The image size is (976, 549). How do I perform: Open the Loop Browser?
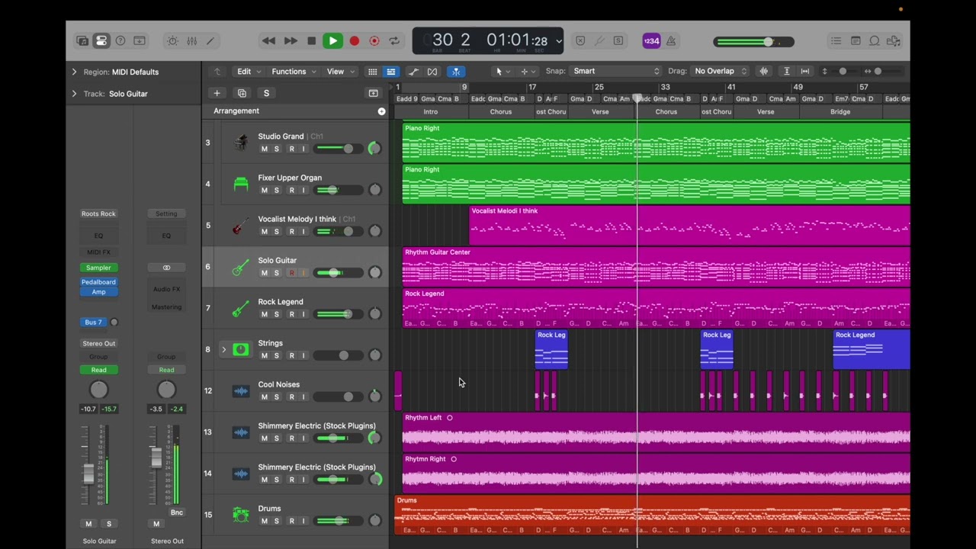pos(875,41)
